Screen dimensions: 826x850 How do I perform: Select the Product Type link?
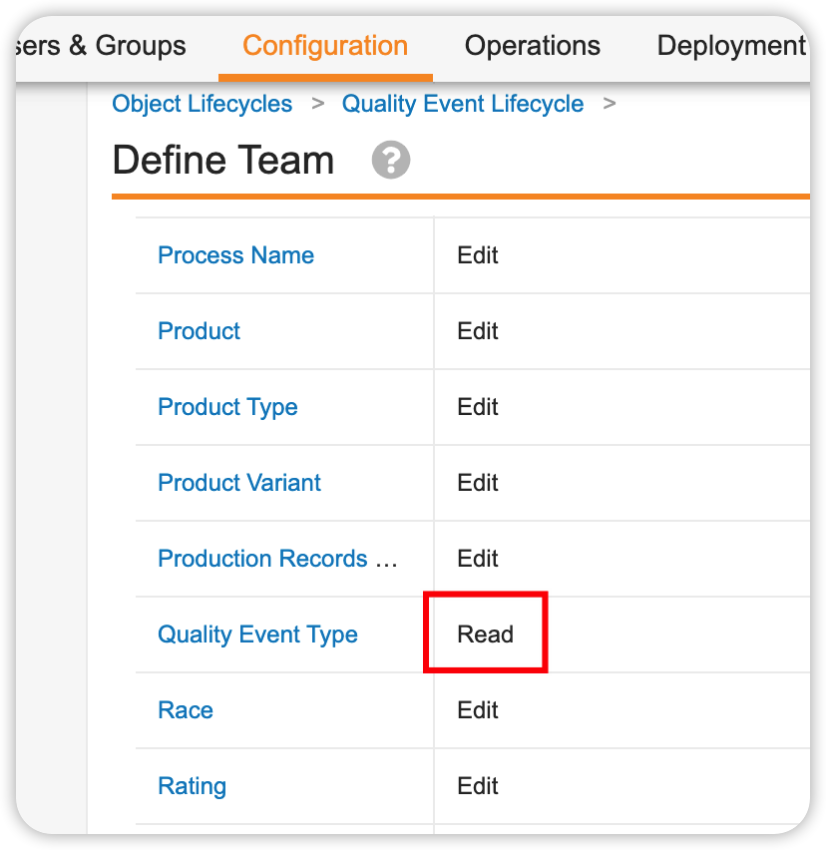pos(227,407)
